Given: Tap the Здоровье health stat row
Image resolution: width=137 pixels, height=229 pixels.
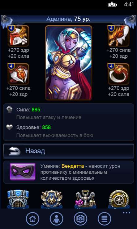Looking at the screenshot, I should (69, 131).
